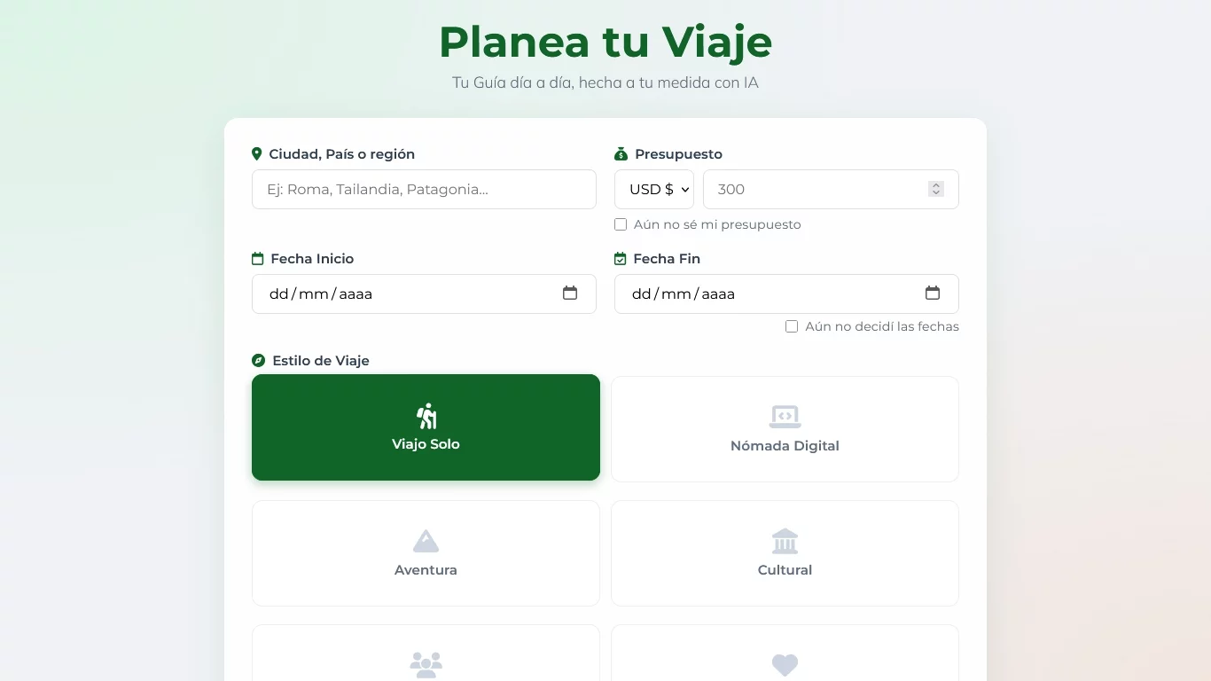The width and height of the screenshot is (1211, 681).
Task: Focus the Ciudad, País o región input
Action: tap(424, 189)
